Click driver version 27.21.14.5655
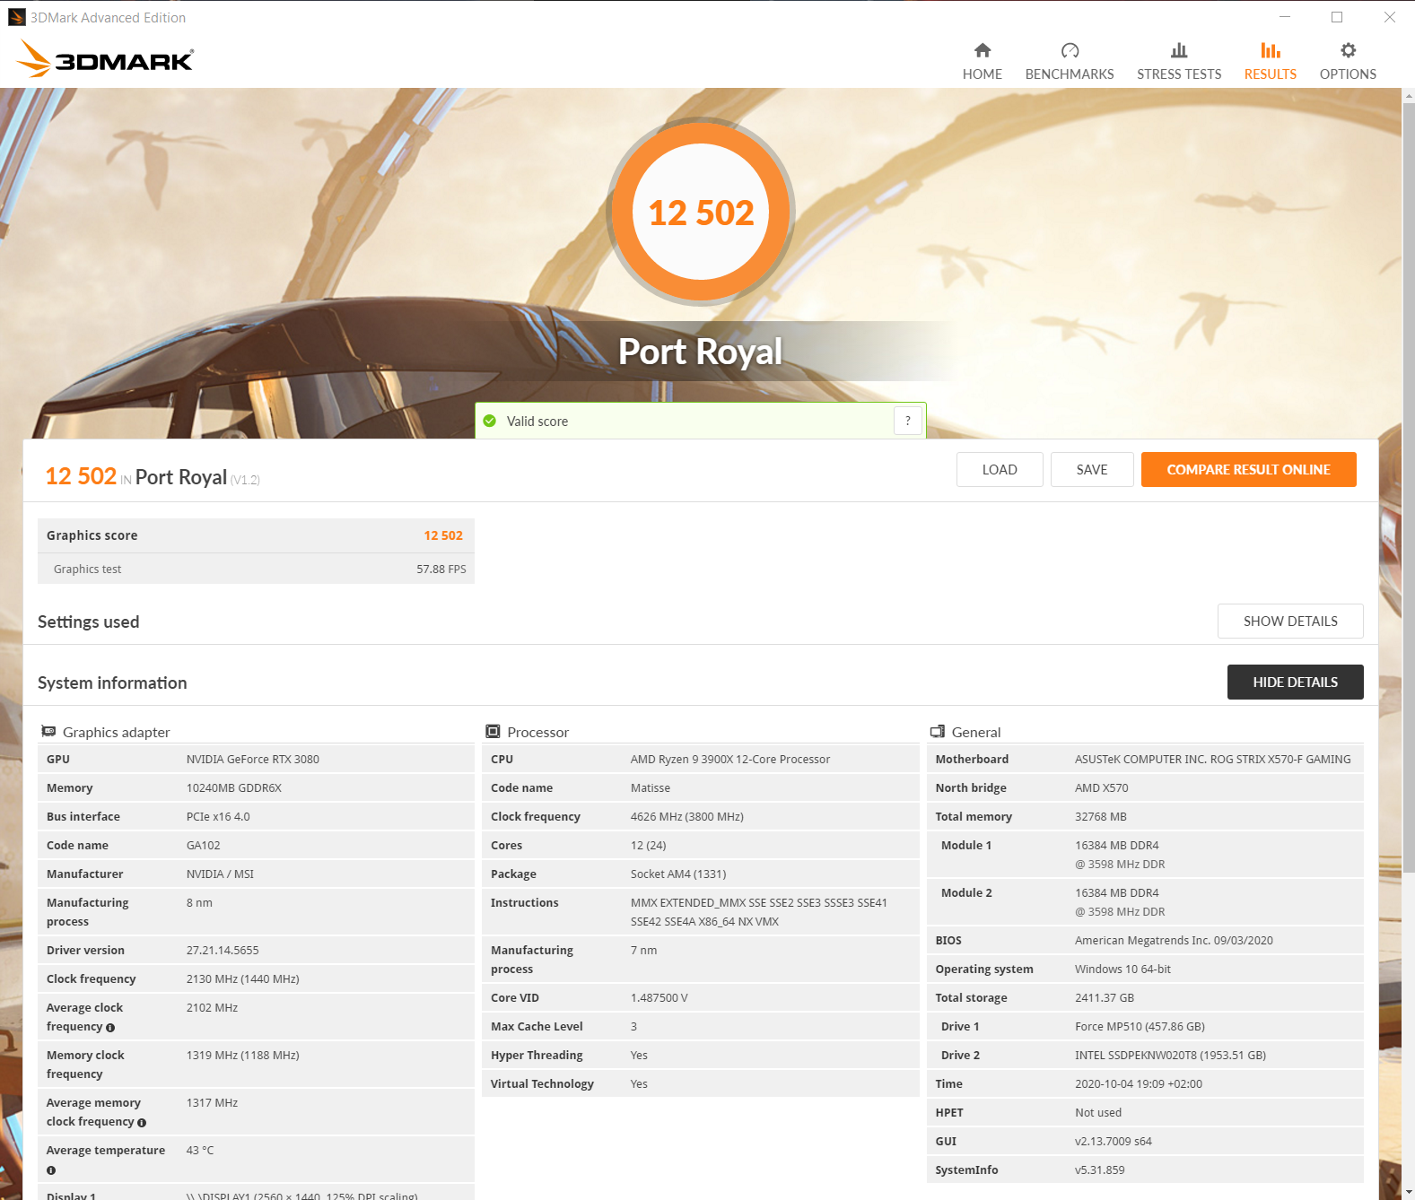 pyautogui.click(x=223, y=950)
